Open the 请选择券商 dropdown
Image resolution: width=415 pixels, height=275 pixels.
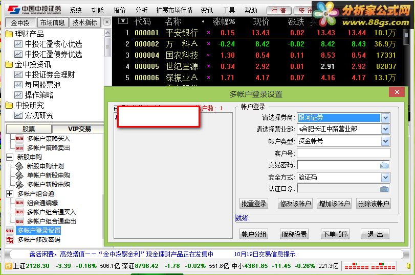[x=385, y=118]
